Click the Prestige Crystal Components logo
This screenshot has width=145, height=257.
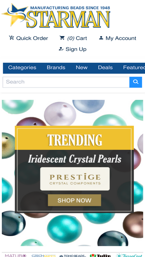[75, 179]
